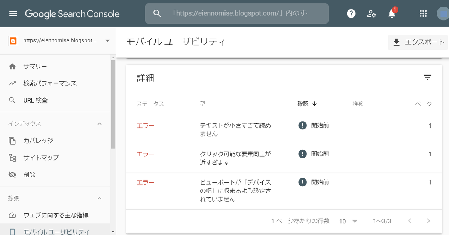Click the gauge icon for ウェブに関する主な指標

pyautogui.click(x=12, y=215)
